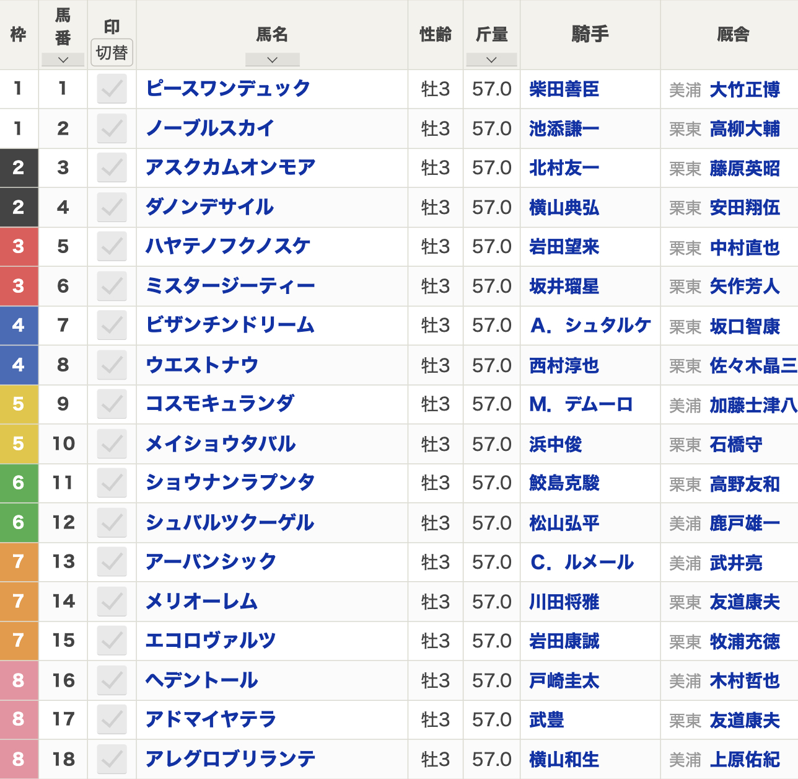Open the 馬名 sort dropdown arrow
Image resolution: width=798 pixels, height=779 pixels.
pos(272,60)
